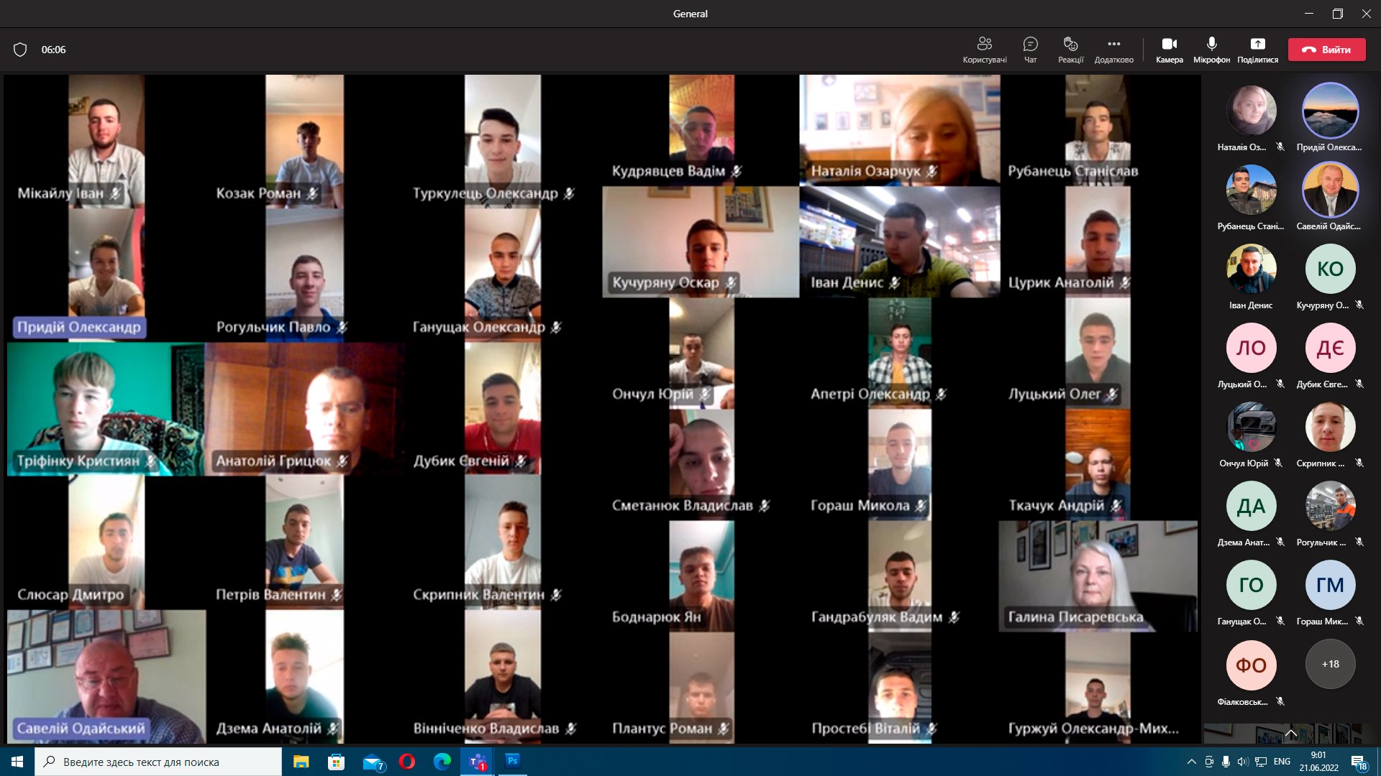
Task: Open the Користувачі participants panel
Action: 984,50
